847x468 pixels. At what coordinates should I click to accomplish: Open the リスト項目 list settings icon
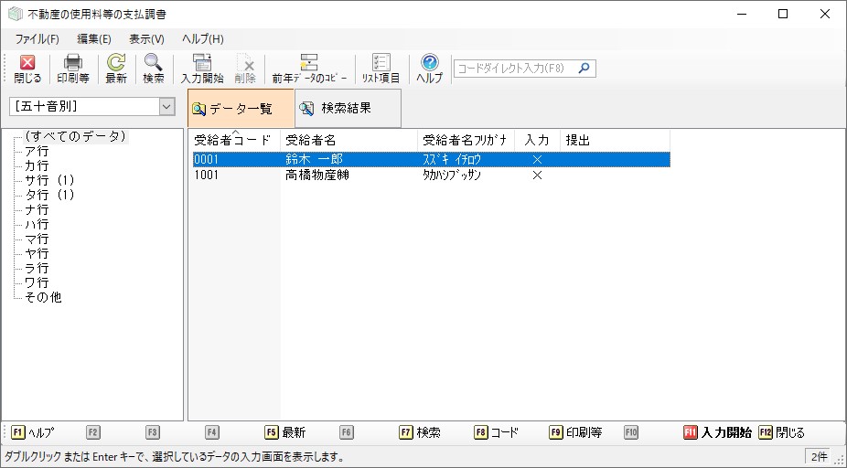coord(381,69)
